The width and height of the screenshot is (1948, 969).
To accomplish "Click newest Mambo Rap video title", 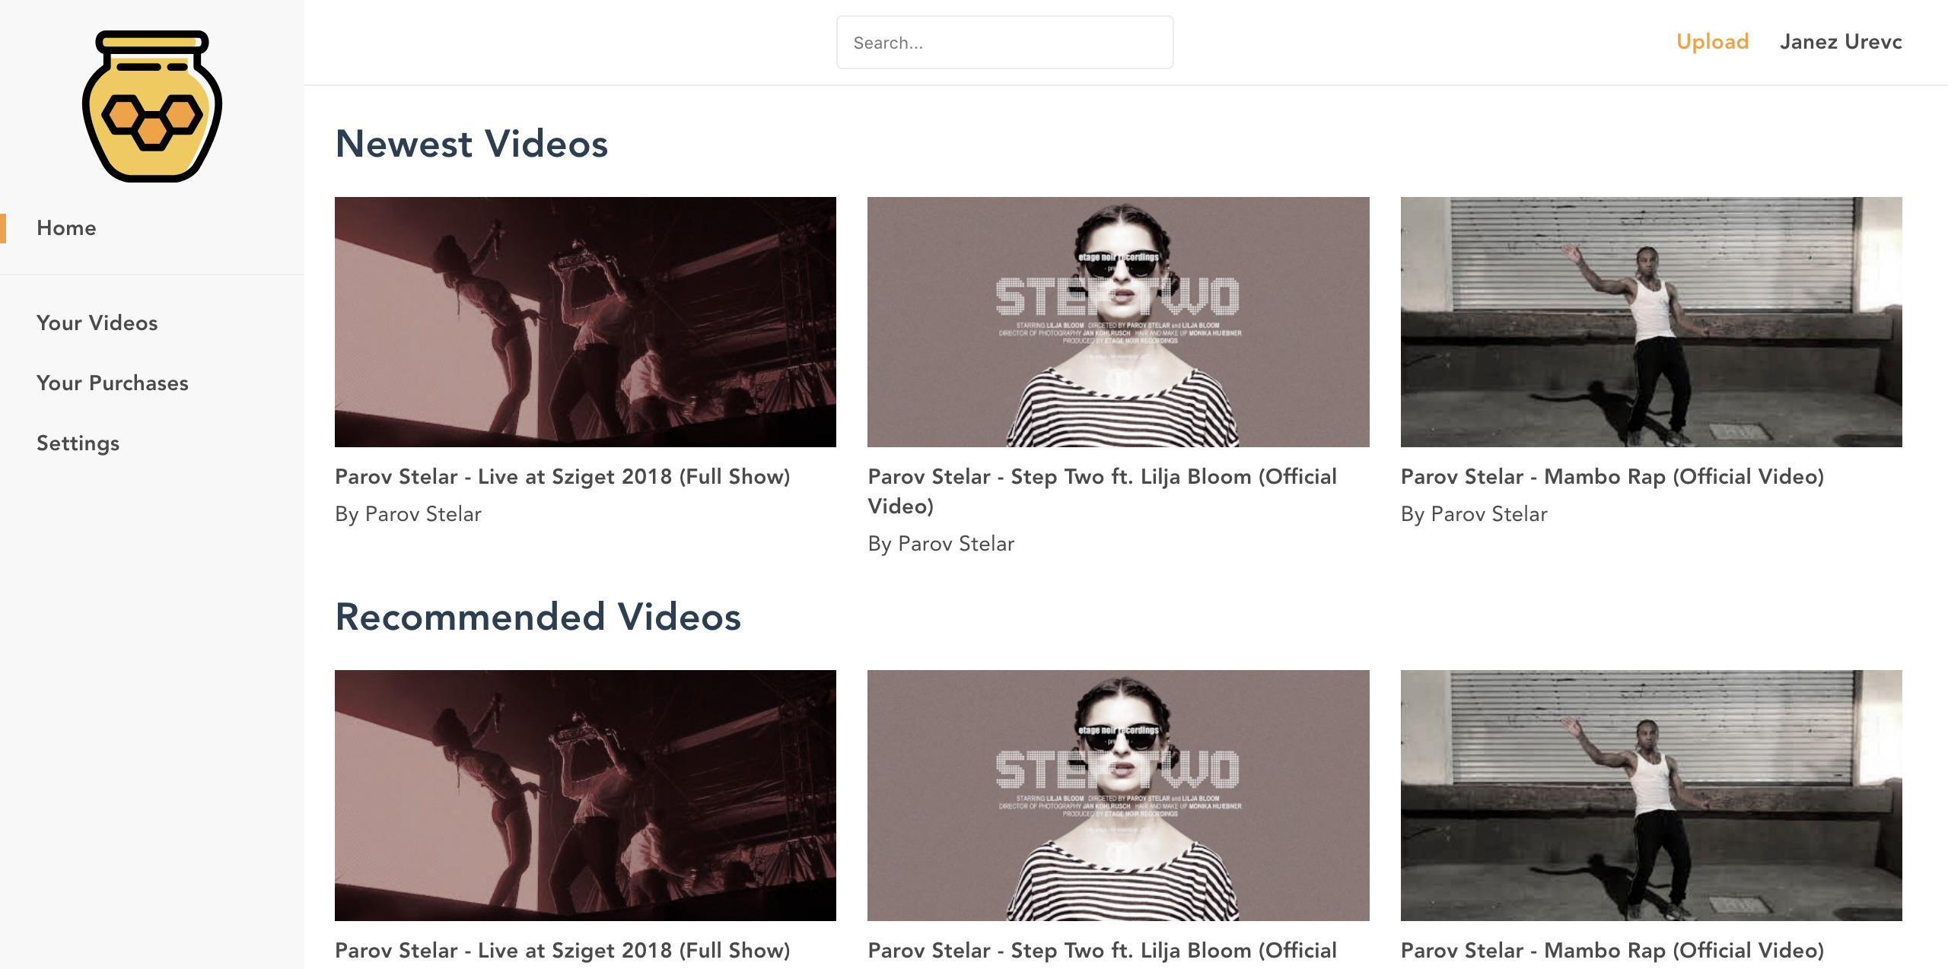I will [1612, 477].
